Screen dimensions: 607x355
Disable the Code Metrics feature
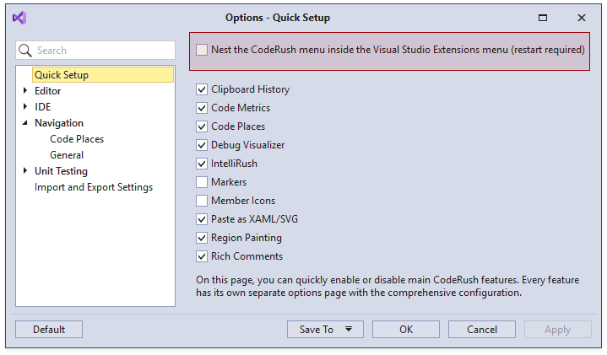click(202, 108)
